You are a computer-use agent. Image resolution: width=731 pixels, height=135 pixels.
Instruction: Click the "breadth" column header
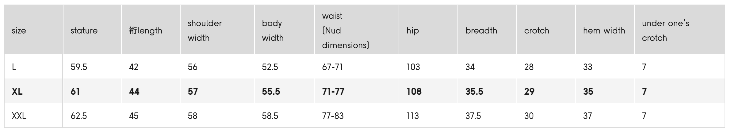coord(481,31)
